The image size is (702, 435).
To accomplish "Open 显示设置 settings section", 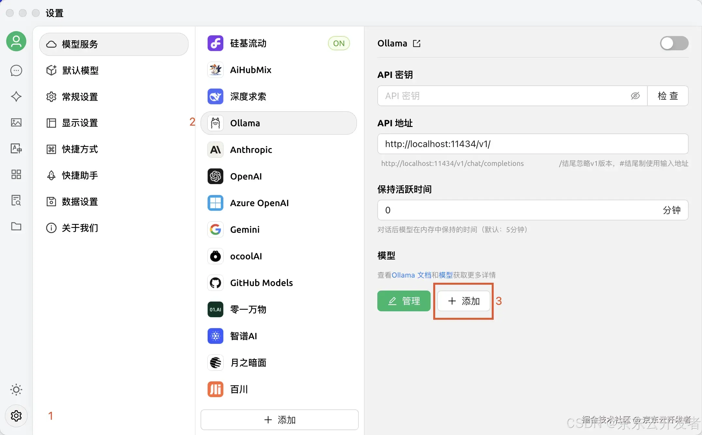I will (80, 123).
